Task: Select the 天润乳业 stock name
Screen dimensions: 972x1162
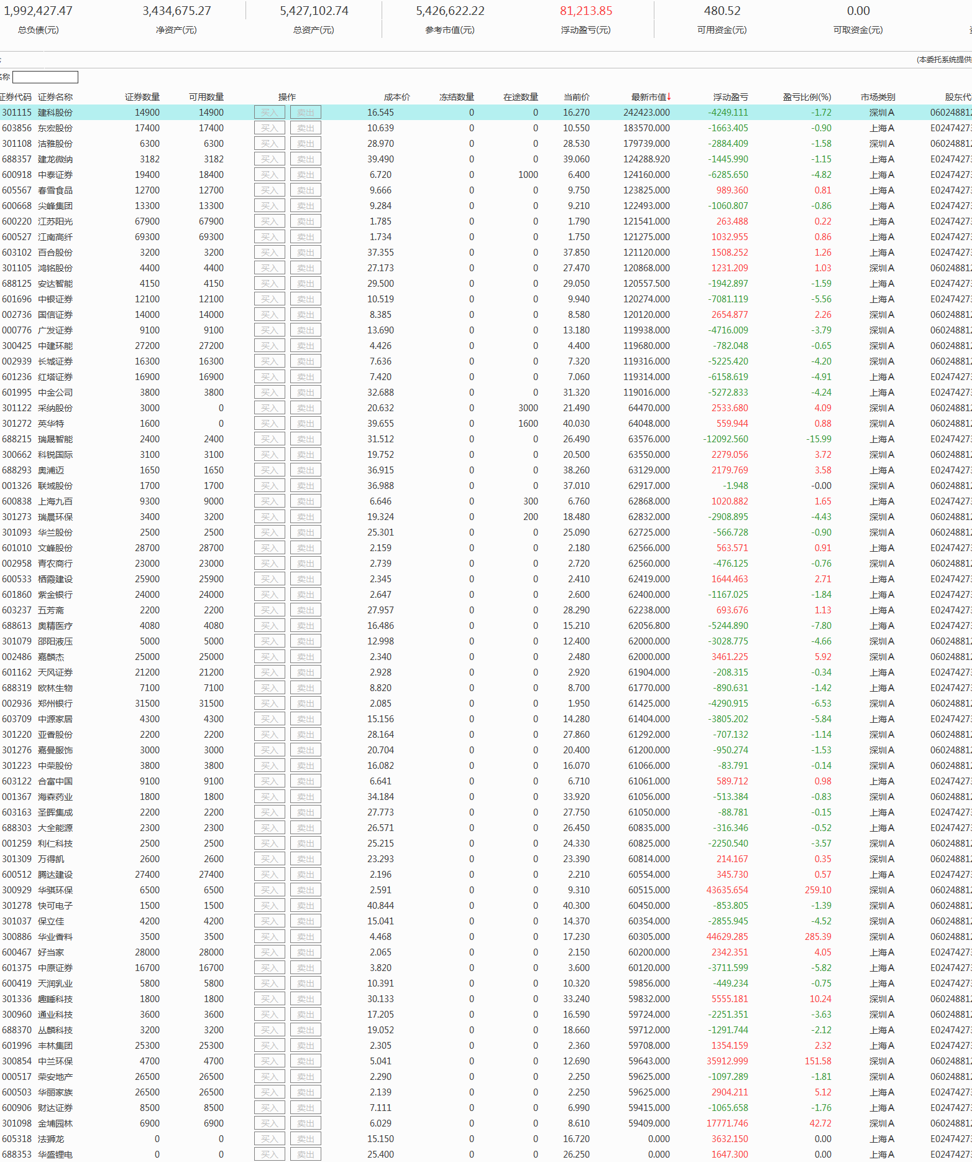Action: pyautogui.click(x=55, y=983)
